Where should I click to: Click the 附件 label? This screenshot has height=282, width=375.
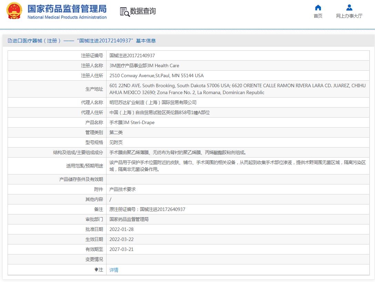click(99, 189)
